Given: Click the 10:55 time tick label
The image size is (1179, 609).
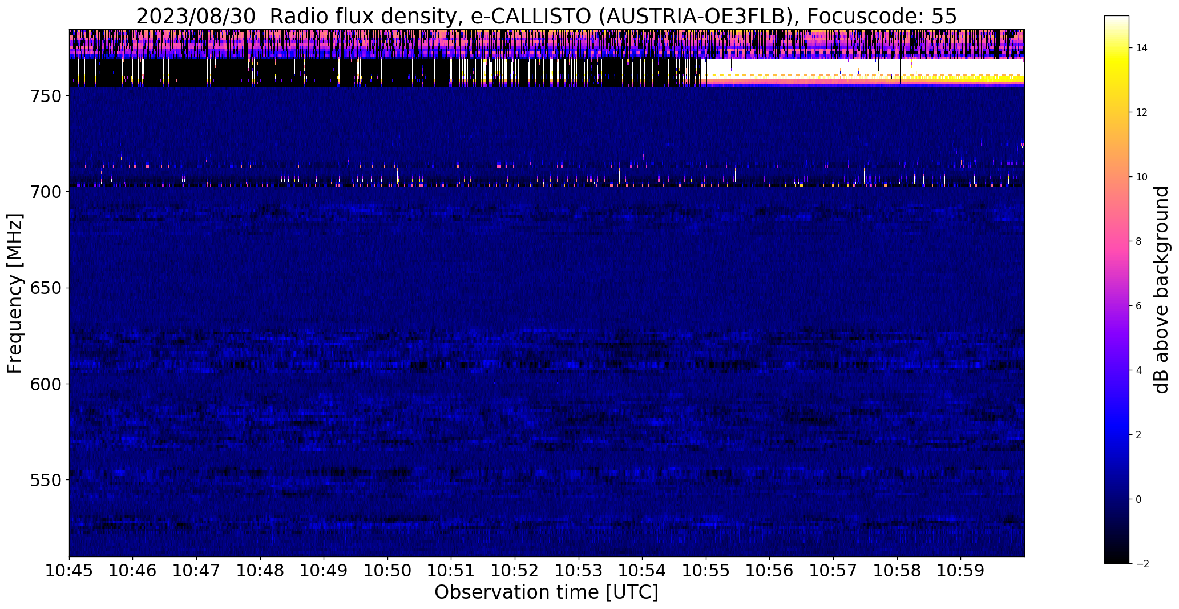Looking at the screenshot, I should pyautogui.click(x=706, y=570).
